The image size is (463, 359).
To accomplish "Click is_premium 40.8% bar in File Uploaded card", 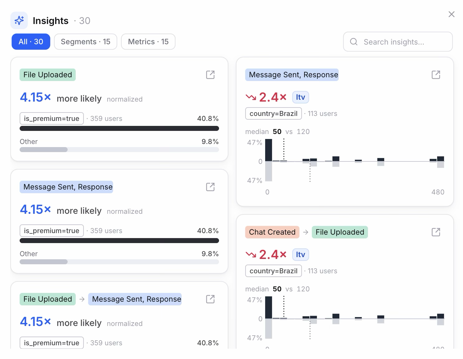I will click(x=119, y=128).
